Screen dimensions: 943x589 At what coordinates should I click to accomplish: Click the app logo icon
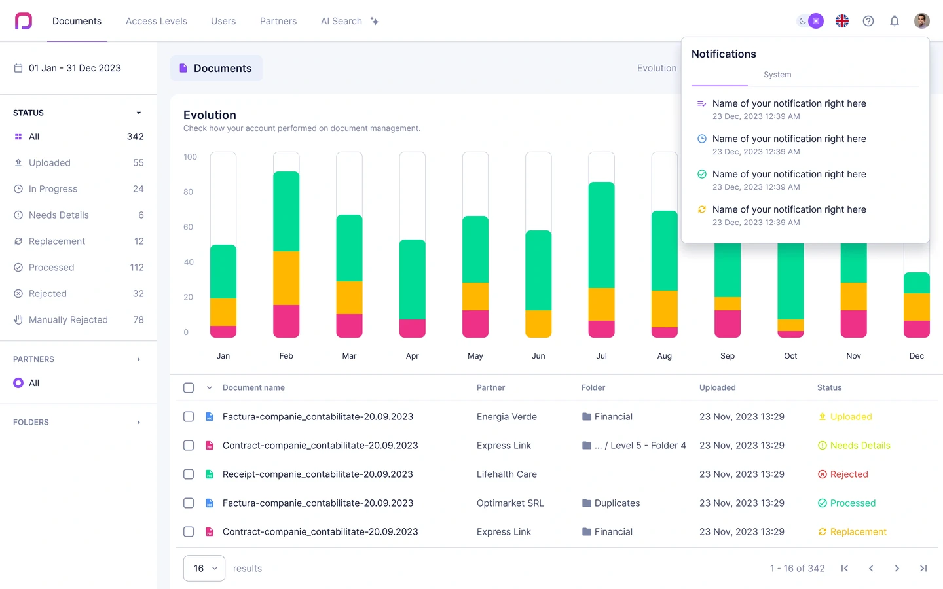[x=24, y=21]
